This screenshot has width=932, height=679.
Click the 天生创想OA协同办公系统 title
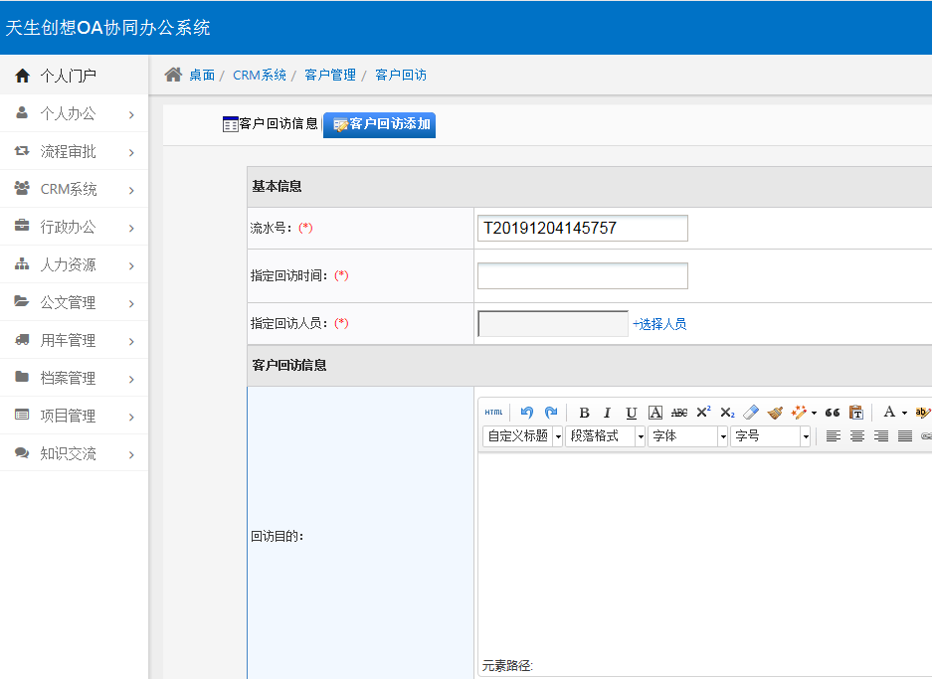click(107, 27)
